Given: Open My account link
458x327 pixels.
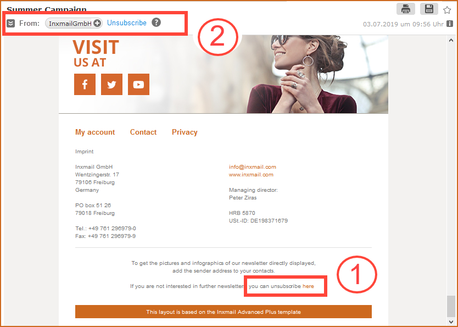Looking at the screenshot, I should click(x=95, y=132).
